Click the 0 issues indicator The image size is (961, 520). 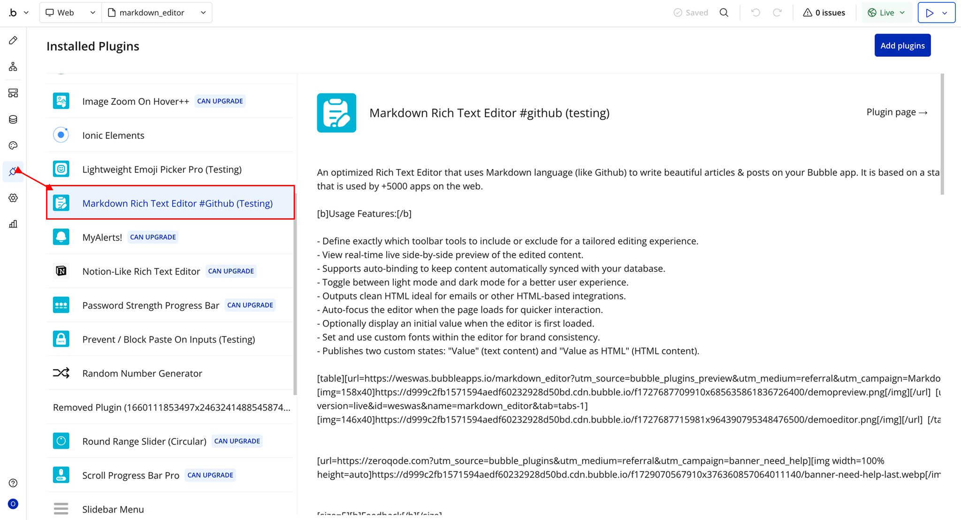pyautogui.click(x=824, y=13)
